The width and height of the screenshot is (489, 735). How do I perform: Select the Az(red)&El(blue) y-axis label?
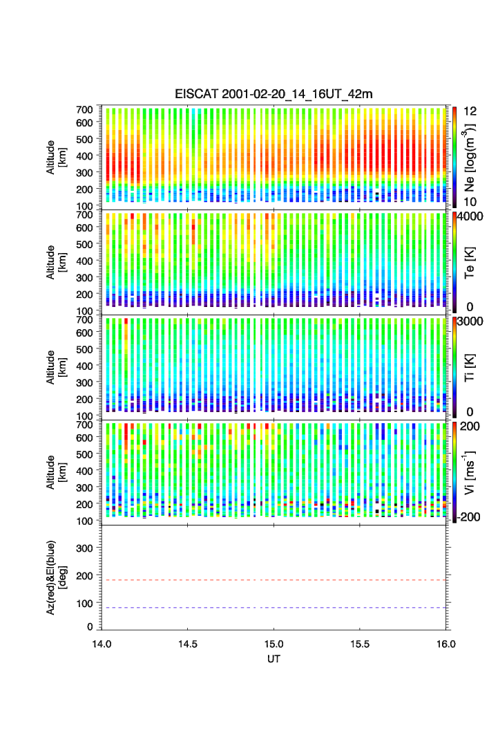coord(55,577)
